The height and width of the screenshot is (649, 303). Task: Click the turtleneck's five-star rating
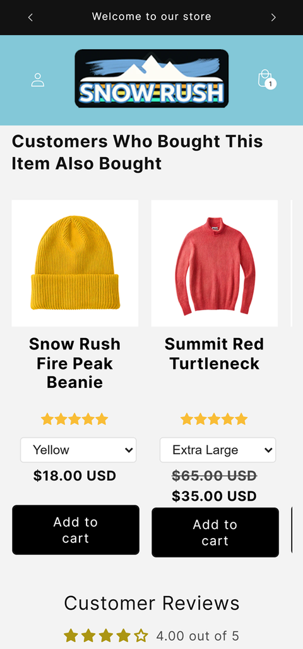pyautogui.click(x=214, y=419)
